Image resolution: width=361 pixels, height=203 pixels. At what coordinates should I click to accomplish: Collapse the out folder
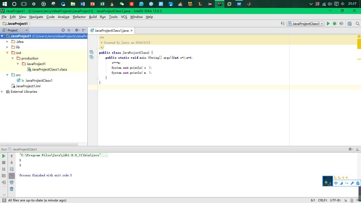click(7, 53)
